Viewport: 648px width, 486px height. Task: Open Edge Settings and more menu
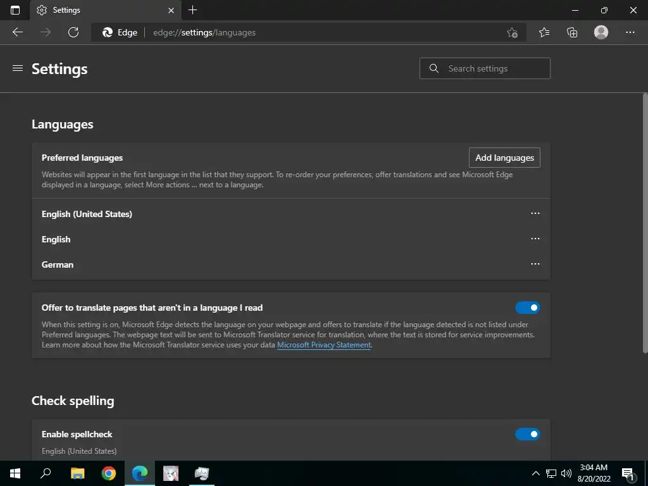pyautogui.click(x=630, y=32)
